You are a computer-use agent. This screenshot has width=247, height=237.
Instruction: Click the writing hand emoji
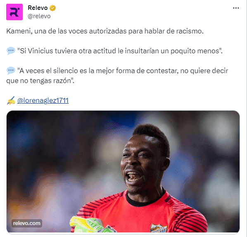(x=11, y=100)
